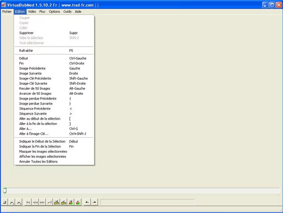283x213 pixels.
Task: Open Aller à... with Ctrl-G shortcut
Action: point(54,129)
